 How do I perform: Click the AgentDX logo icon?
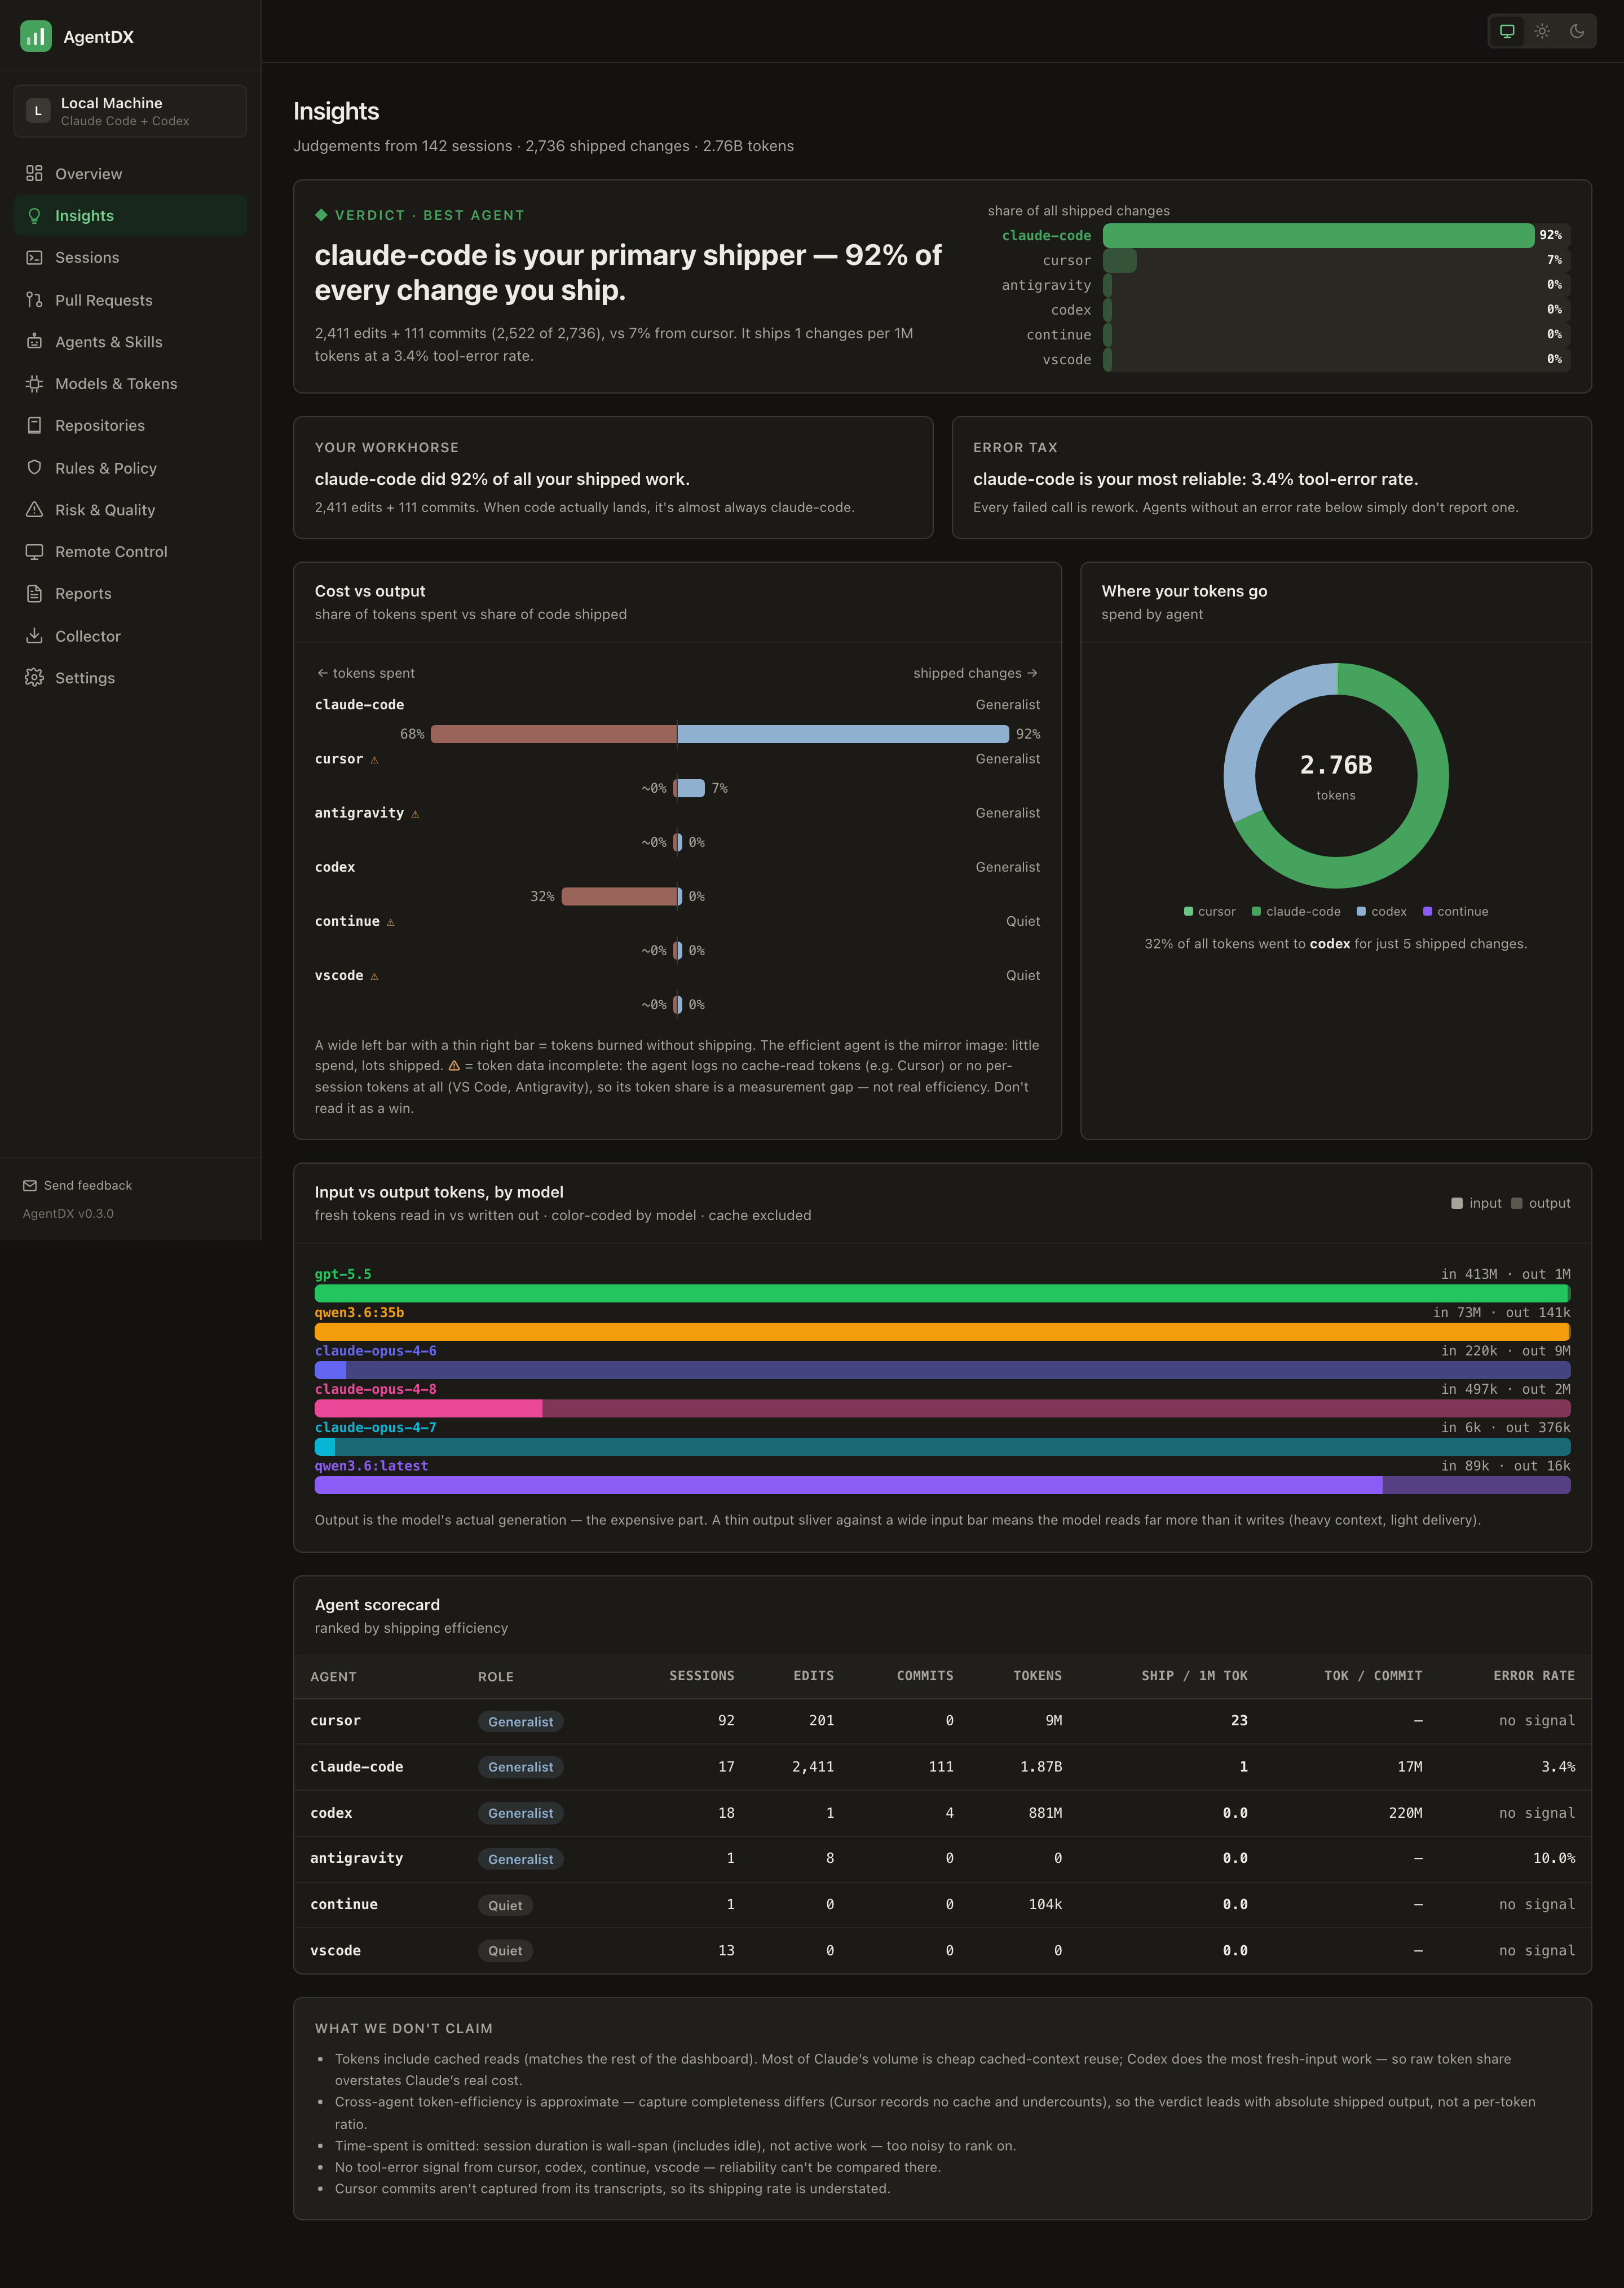[x=36, y=36]
